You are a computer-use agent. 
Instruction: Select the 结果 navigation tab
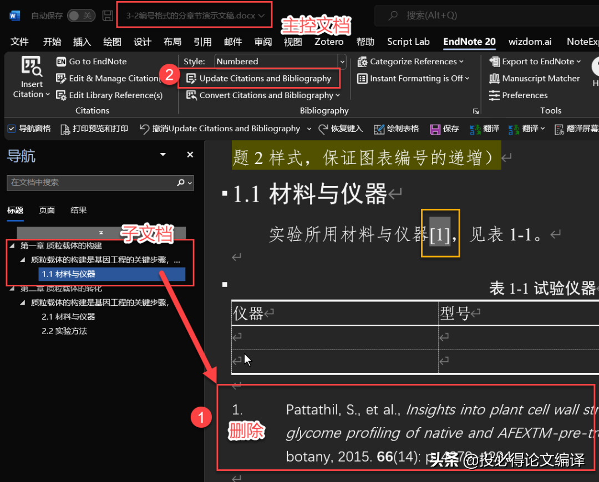[78, 211]
